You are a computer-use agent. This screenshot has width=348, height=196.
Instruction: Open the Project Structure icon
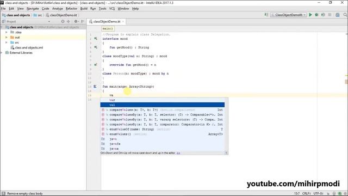pyautogui.click(x=337, y=15)
